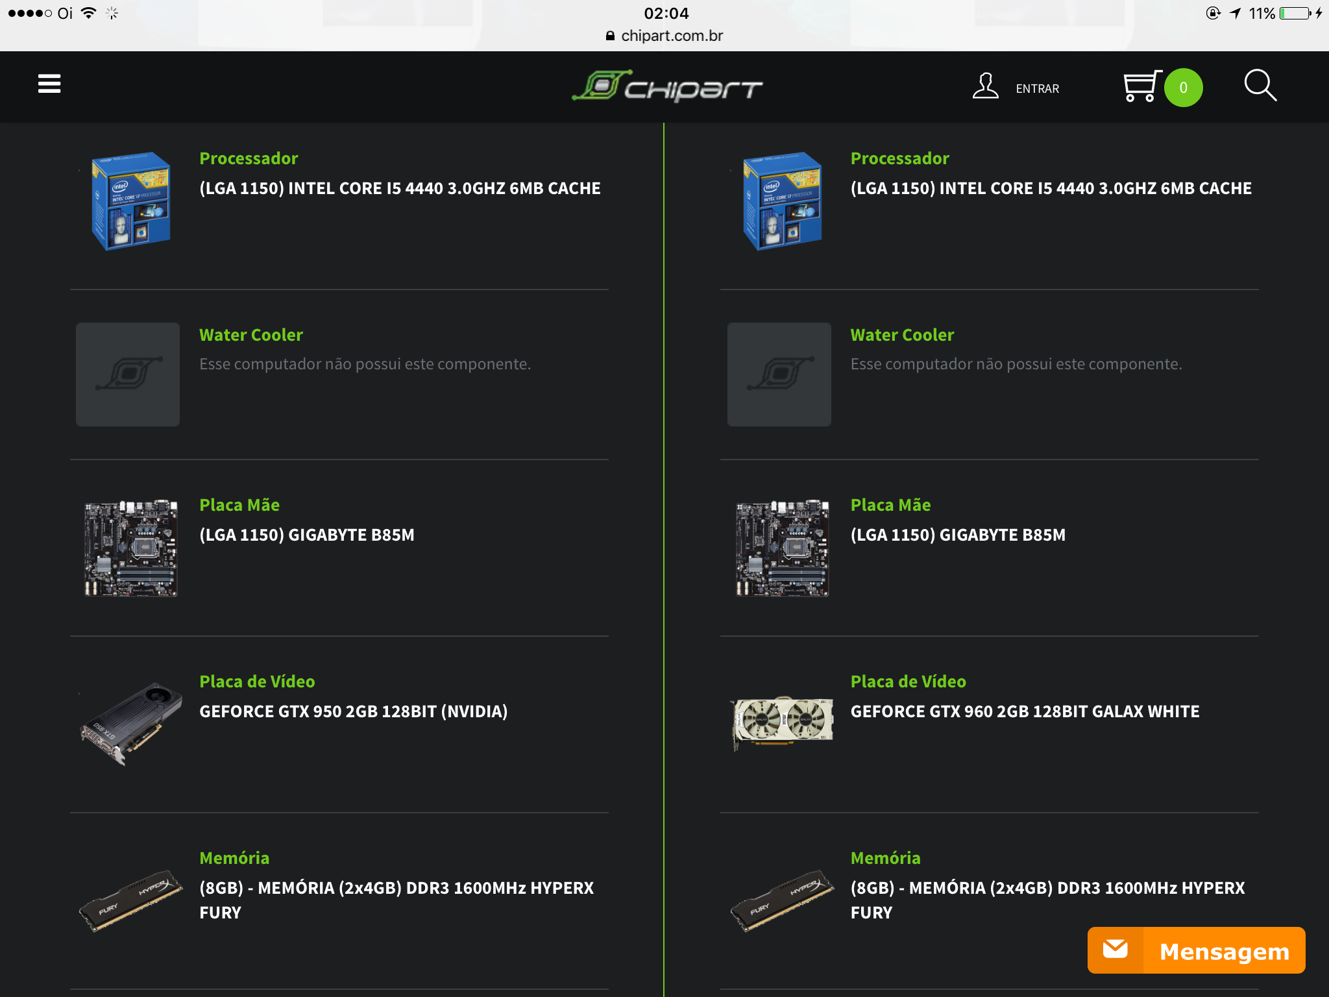Click left column Intel Core I5 4440 text

[400, 188]
